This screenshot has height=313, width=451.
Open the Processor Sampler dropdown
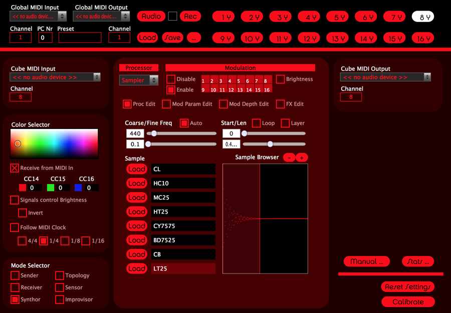tap(139, 80)
